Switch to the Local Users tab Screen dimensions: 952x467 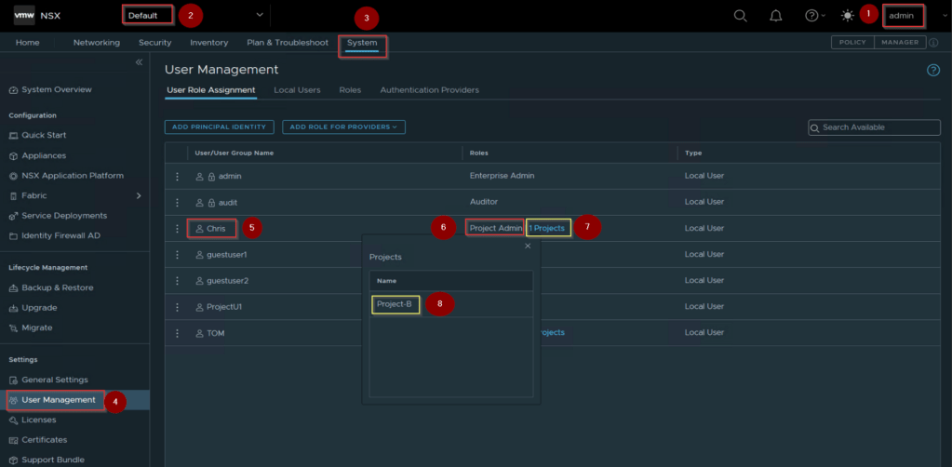pos(297,90)
